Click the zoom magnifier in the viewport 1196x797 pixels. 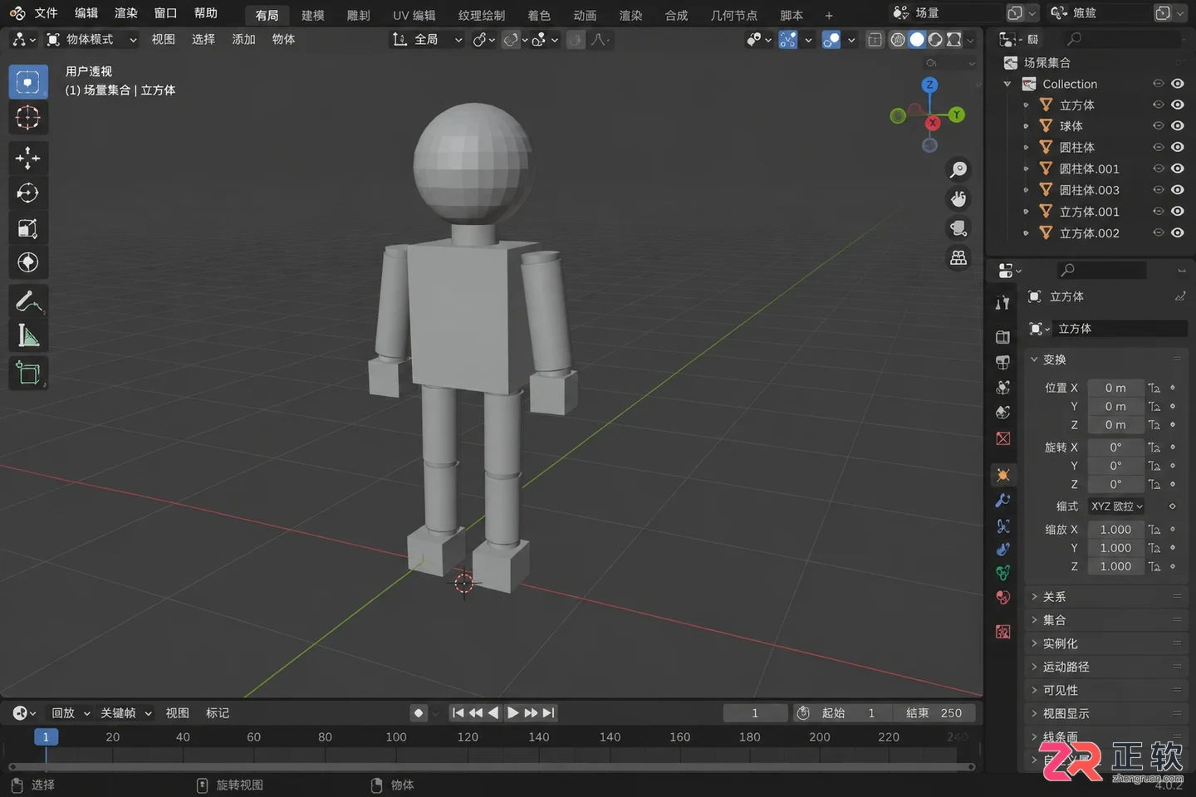(958, 169)
